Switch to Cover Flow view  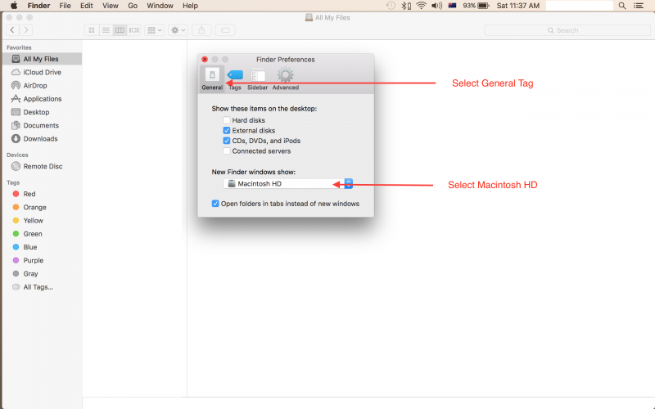[134, 30]
